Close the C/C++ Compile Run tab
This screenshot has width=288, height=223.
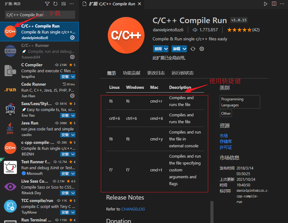(140, 4)
